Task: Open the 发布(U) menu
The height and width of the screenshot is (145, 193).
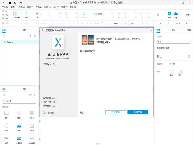Action: coord(47,7)
